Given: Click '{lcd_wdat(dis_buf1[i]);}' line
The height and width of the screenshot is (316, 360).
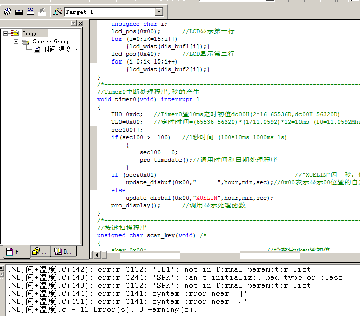Looking at the screenshot, I should [167, 46].
